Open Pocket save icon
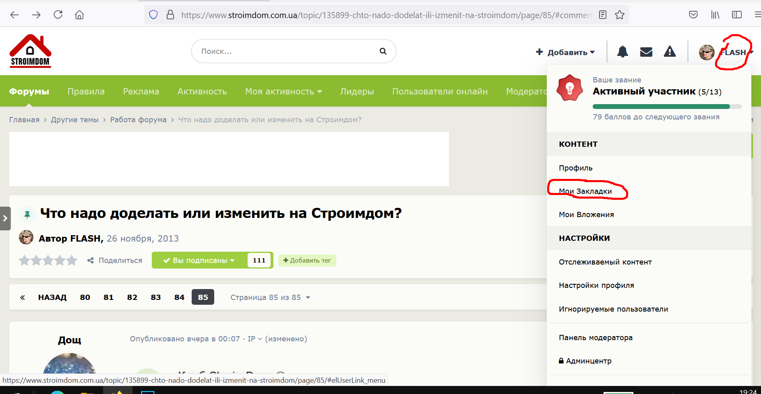This screenshot has width=761, height=394. coord(693,15)
